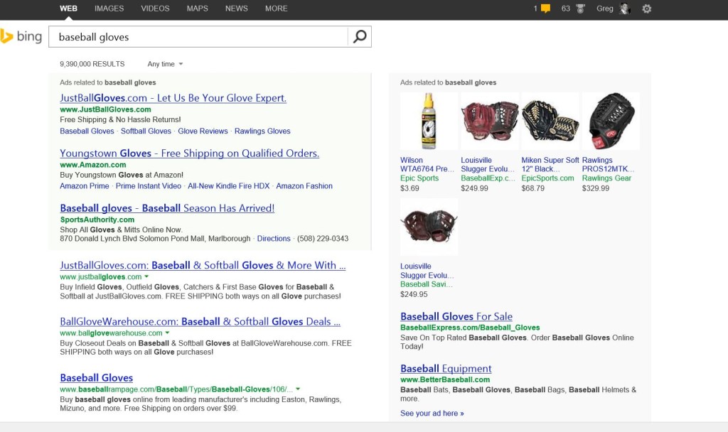Image resolution: width=728 pixels, height=432 pixels.
Task: Switch to the News tab
Action: pos(236,9)
